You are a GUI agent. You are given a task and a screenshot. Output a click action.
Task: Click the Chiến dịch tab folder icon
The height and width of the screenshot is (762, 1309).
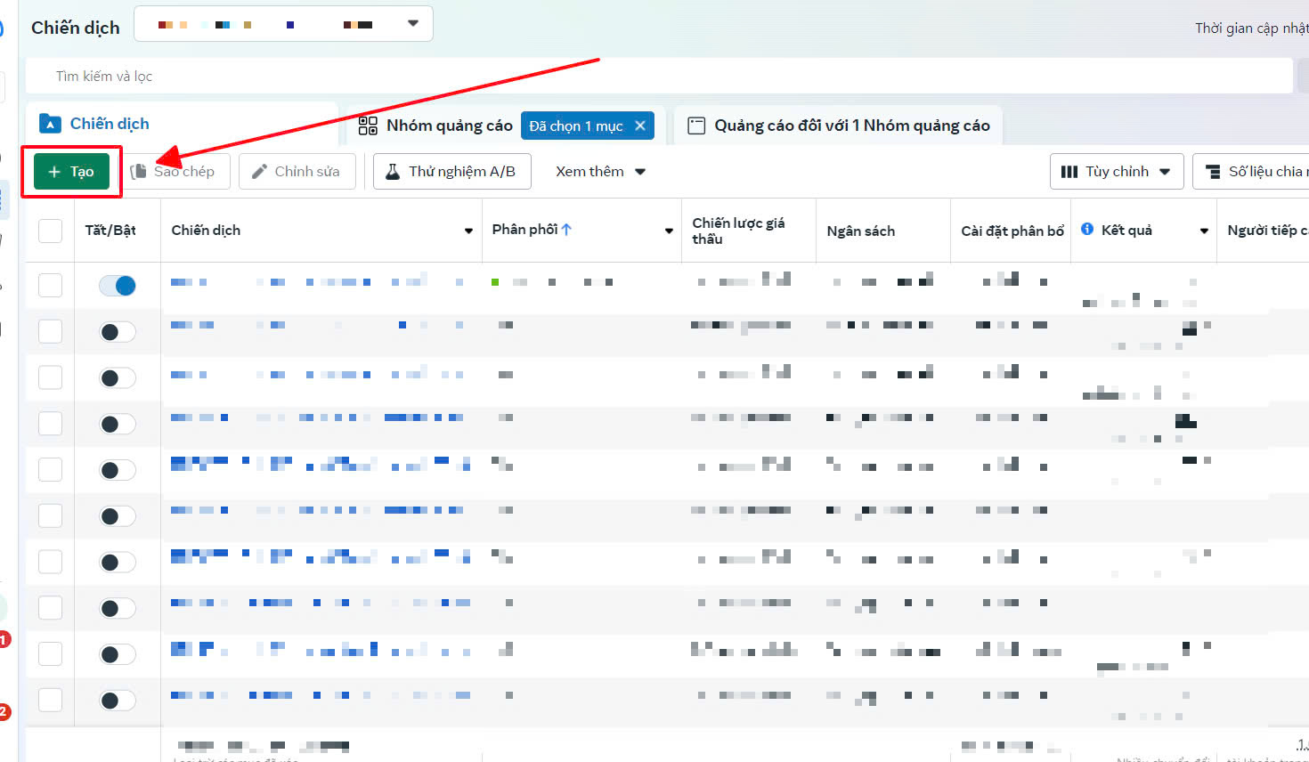51,124
